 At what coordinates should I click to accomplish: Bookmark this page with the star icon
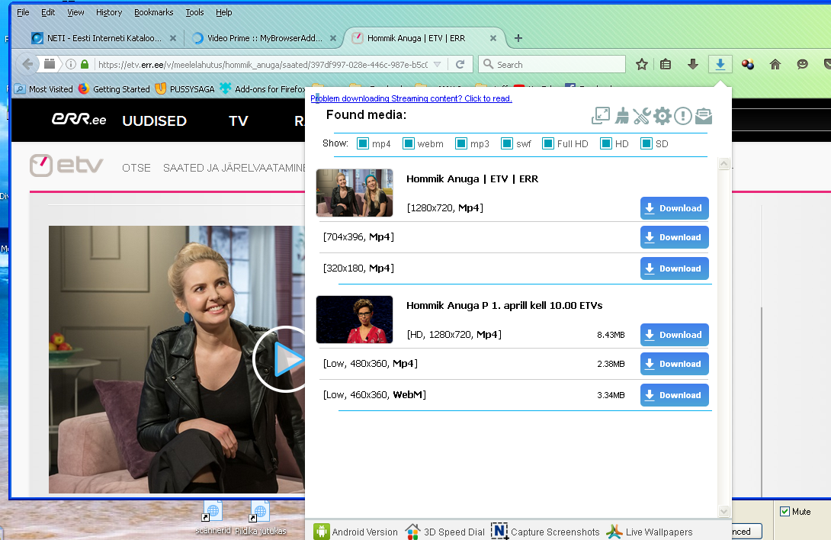642,65
